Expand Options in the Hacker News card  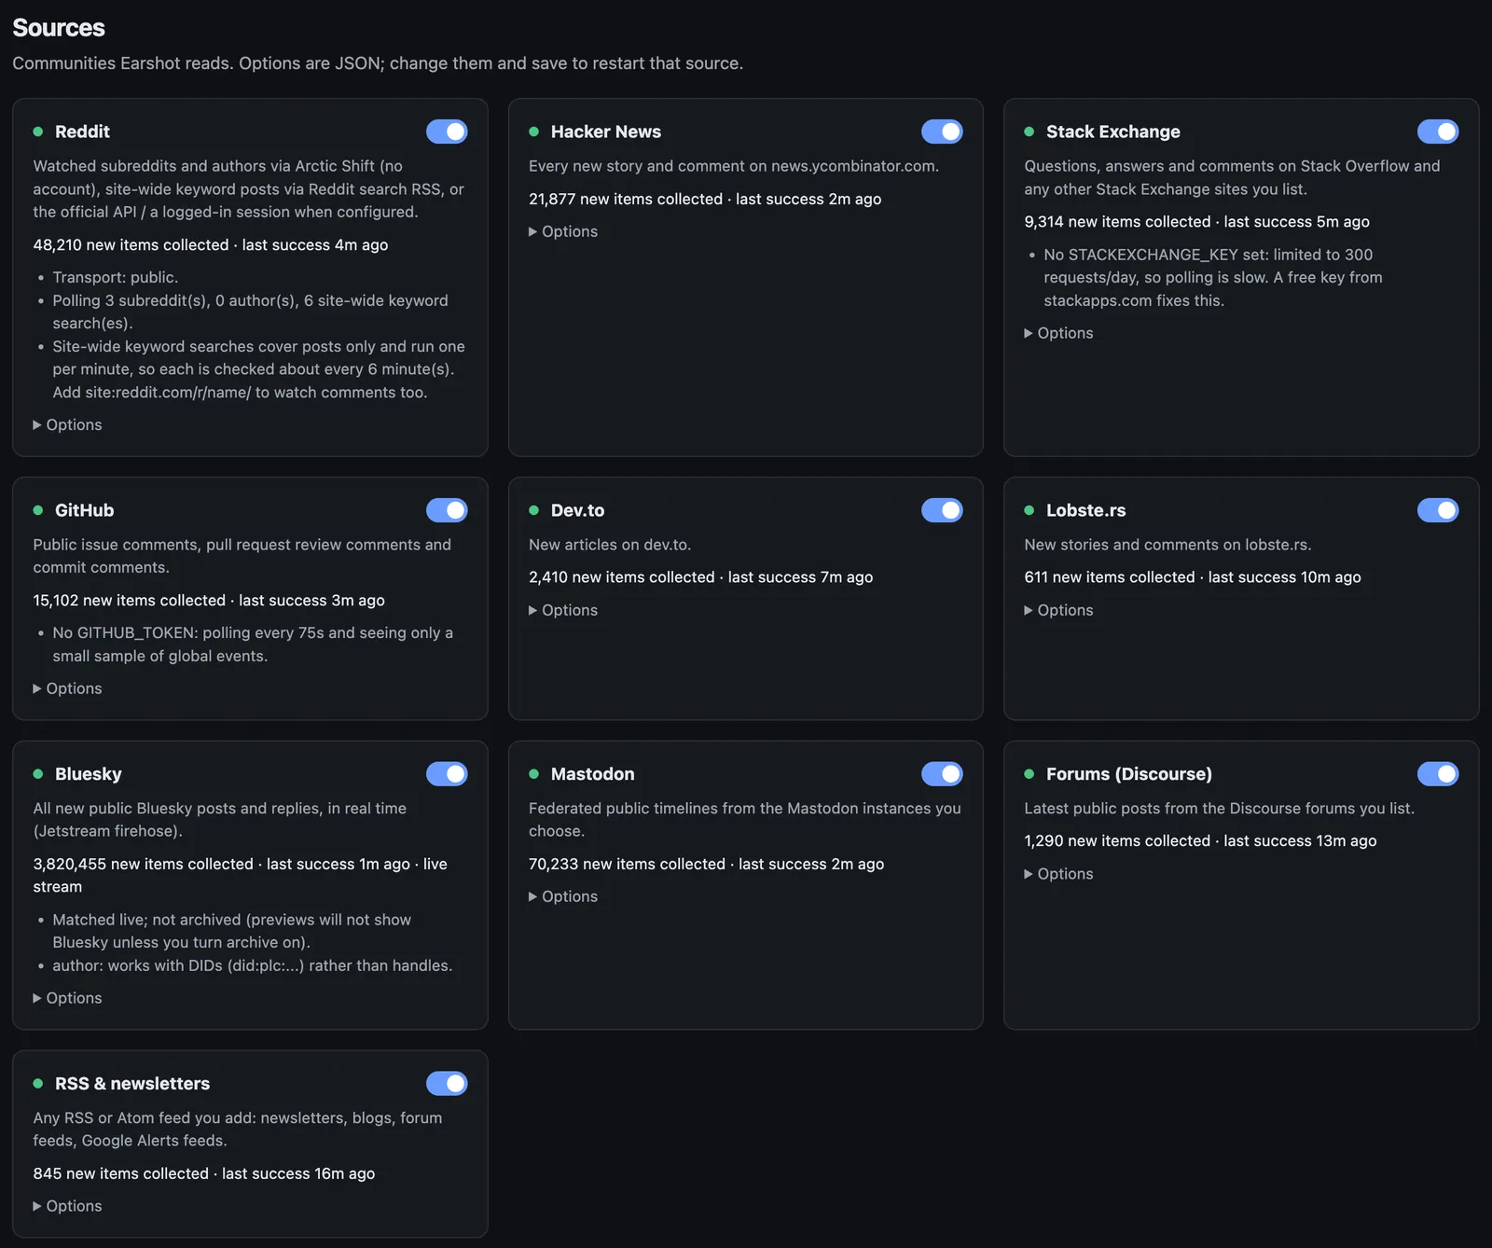(563, 231)
